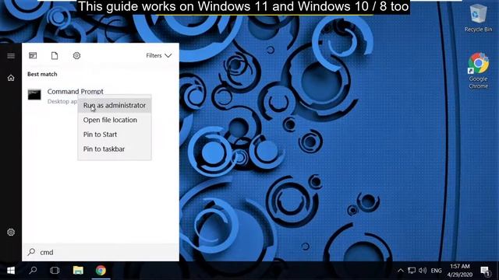The width and height of the screenshot is (499, 280).
Task: Click the search box containing cmd
Action: [x=101, y=252]
